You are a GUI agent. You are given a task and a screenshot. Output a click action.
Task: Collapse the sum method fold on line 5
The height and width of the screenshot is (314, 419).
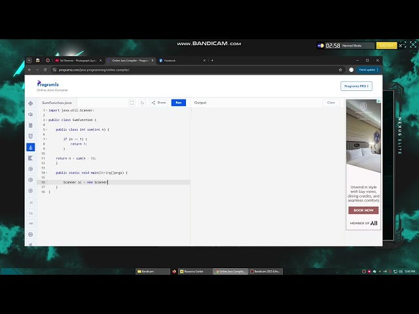pyautogui.click(x=46, y=130)
